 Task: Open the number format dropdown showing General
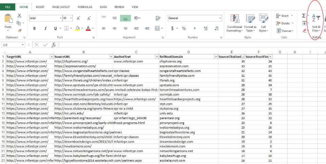(x=220, y=18)
